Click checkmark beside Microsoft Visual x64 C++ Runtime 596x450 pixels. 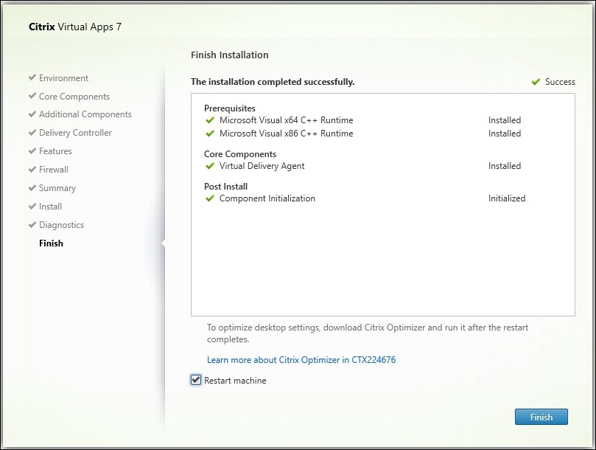[211, 120]
